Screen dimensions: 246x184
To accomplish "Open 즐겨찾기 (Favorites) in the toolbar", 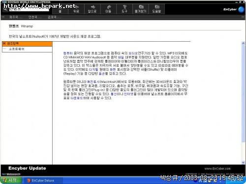I will (141, 9).
